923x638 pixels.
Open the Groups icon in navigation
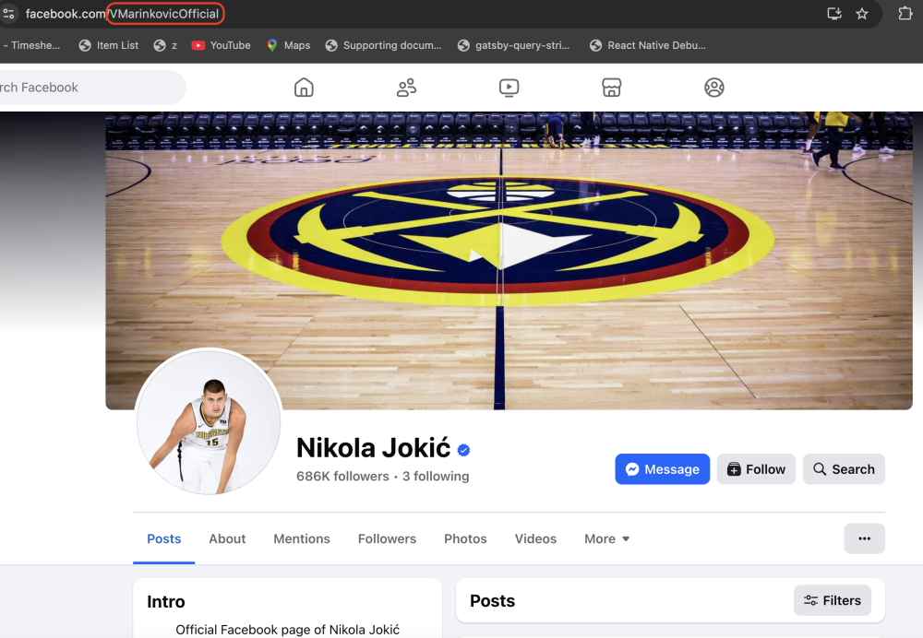pyautogui.click(x=714, y=88)
